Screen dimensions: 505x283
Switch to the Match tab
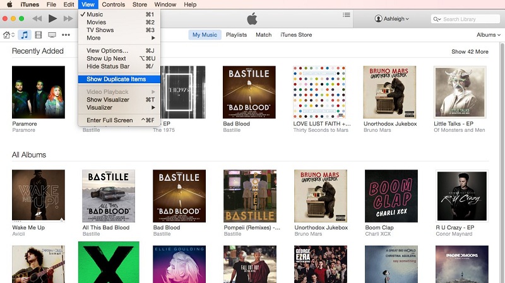point(264,35)
